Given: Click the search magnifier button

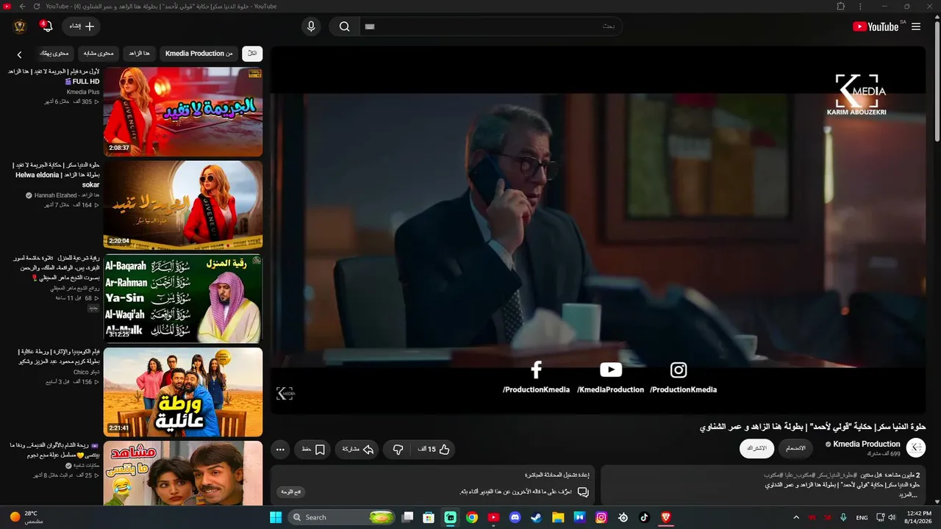Looking at the screenshot, I should 344,26.
